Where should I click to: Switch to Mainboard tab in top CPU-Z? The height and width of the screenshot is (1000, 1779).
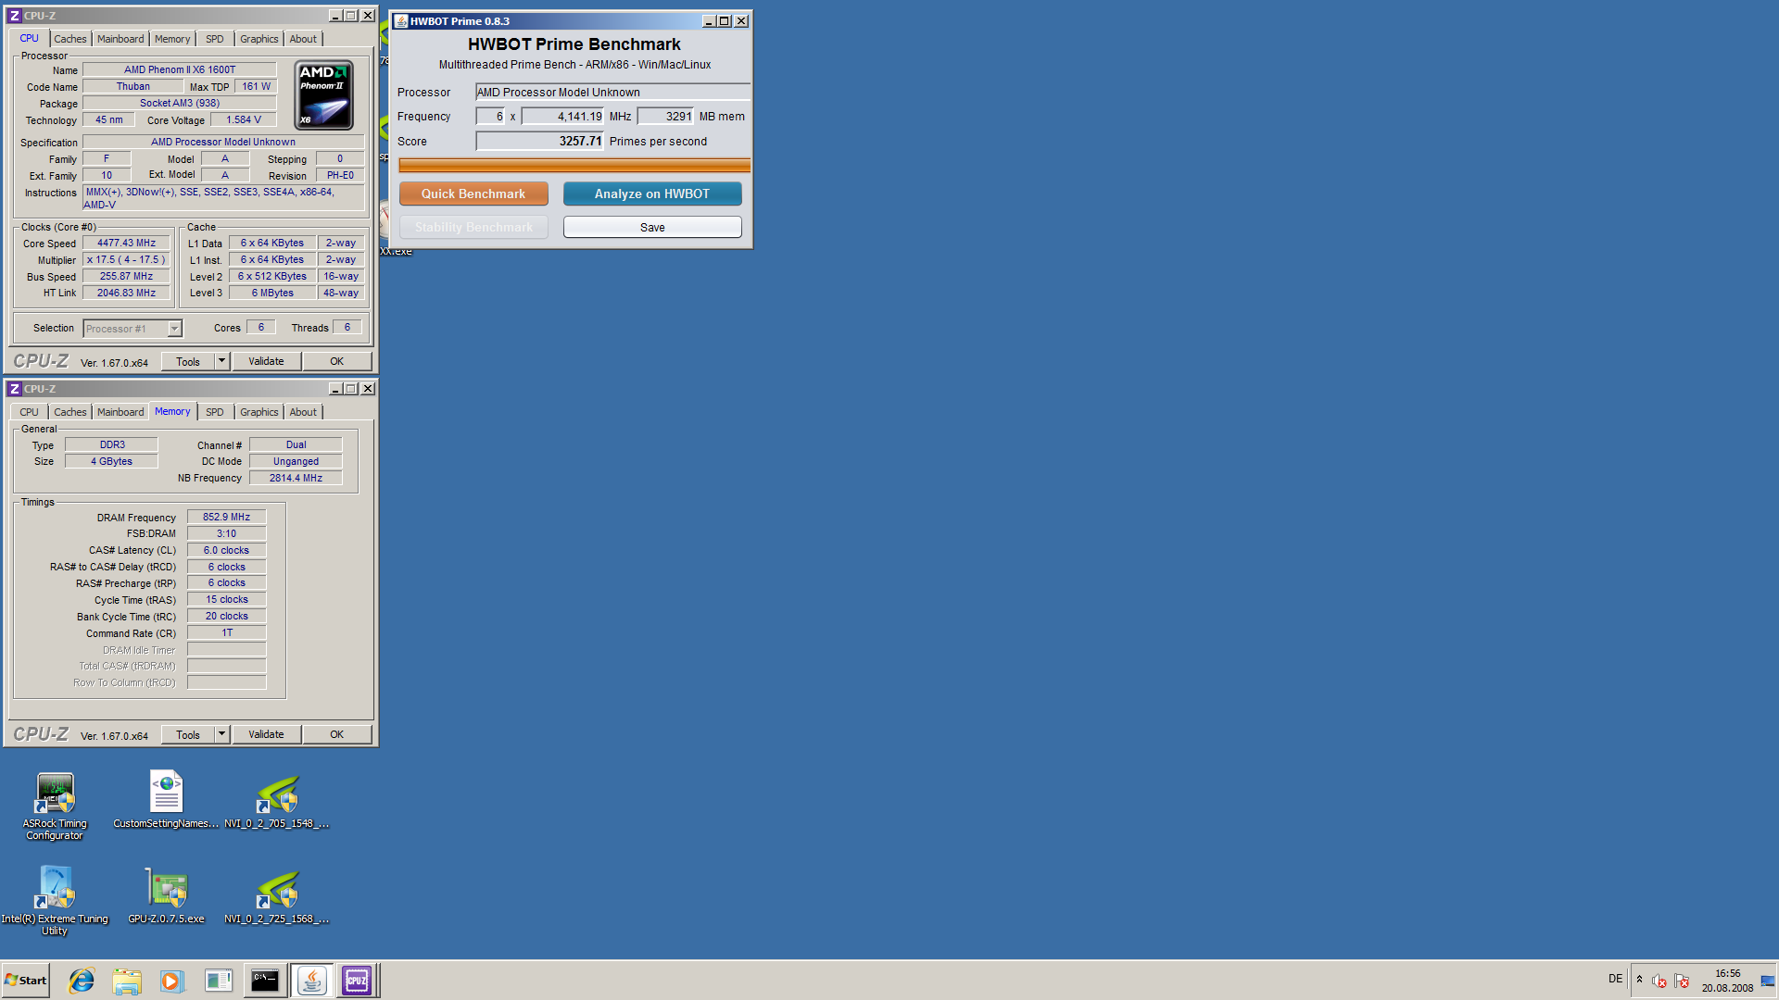(x=120, y=39)
